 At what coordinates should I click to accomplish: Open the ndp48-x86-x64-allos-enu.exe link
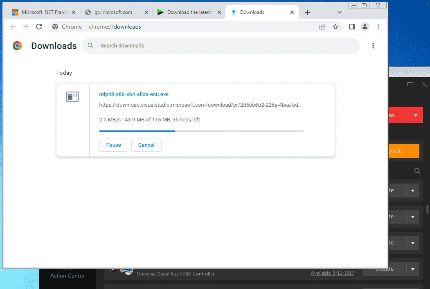coord(134,94)
